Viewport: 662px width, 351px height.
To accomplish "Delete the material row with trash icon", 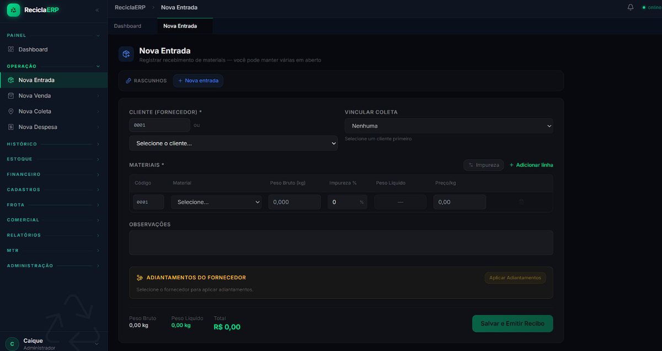I will (x=521, y=202).
